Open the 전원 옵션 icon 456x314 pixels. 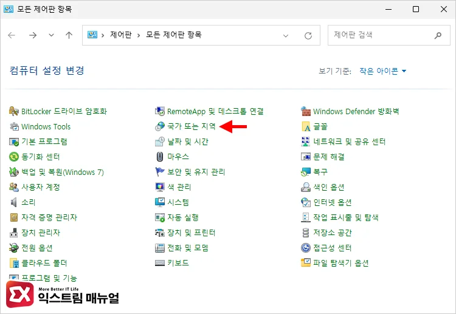tap(13, 248)
